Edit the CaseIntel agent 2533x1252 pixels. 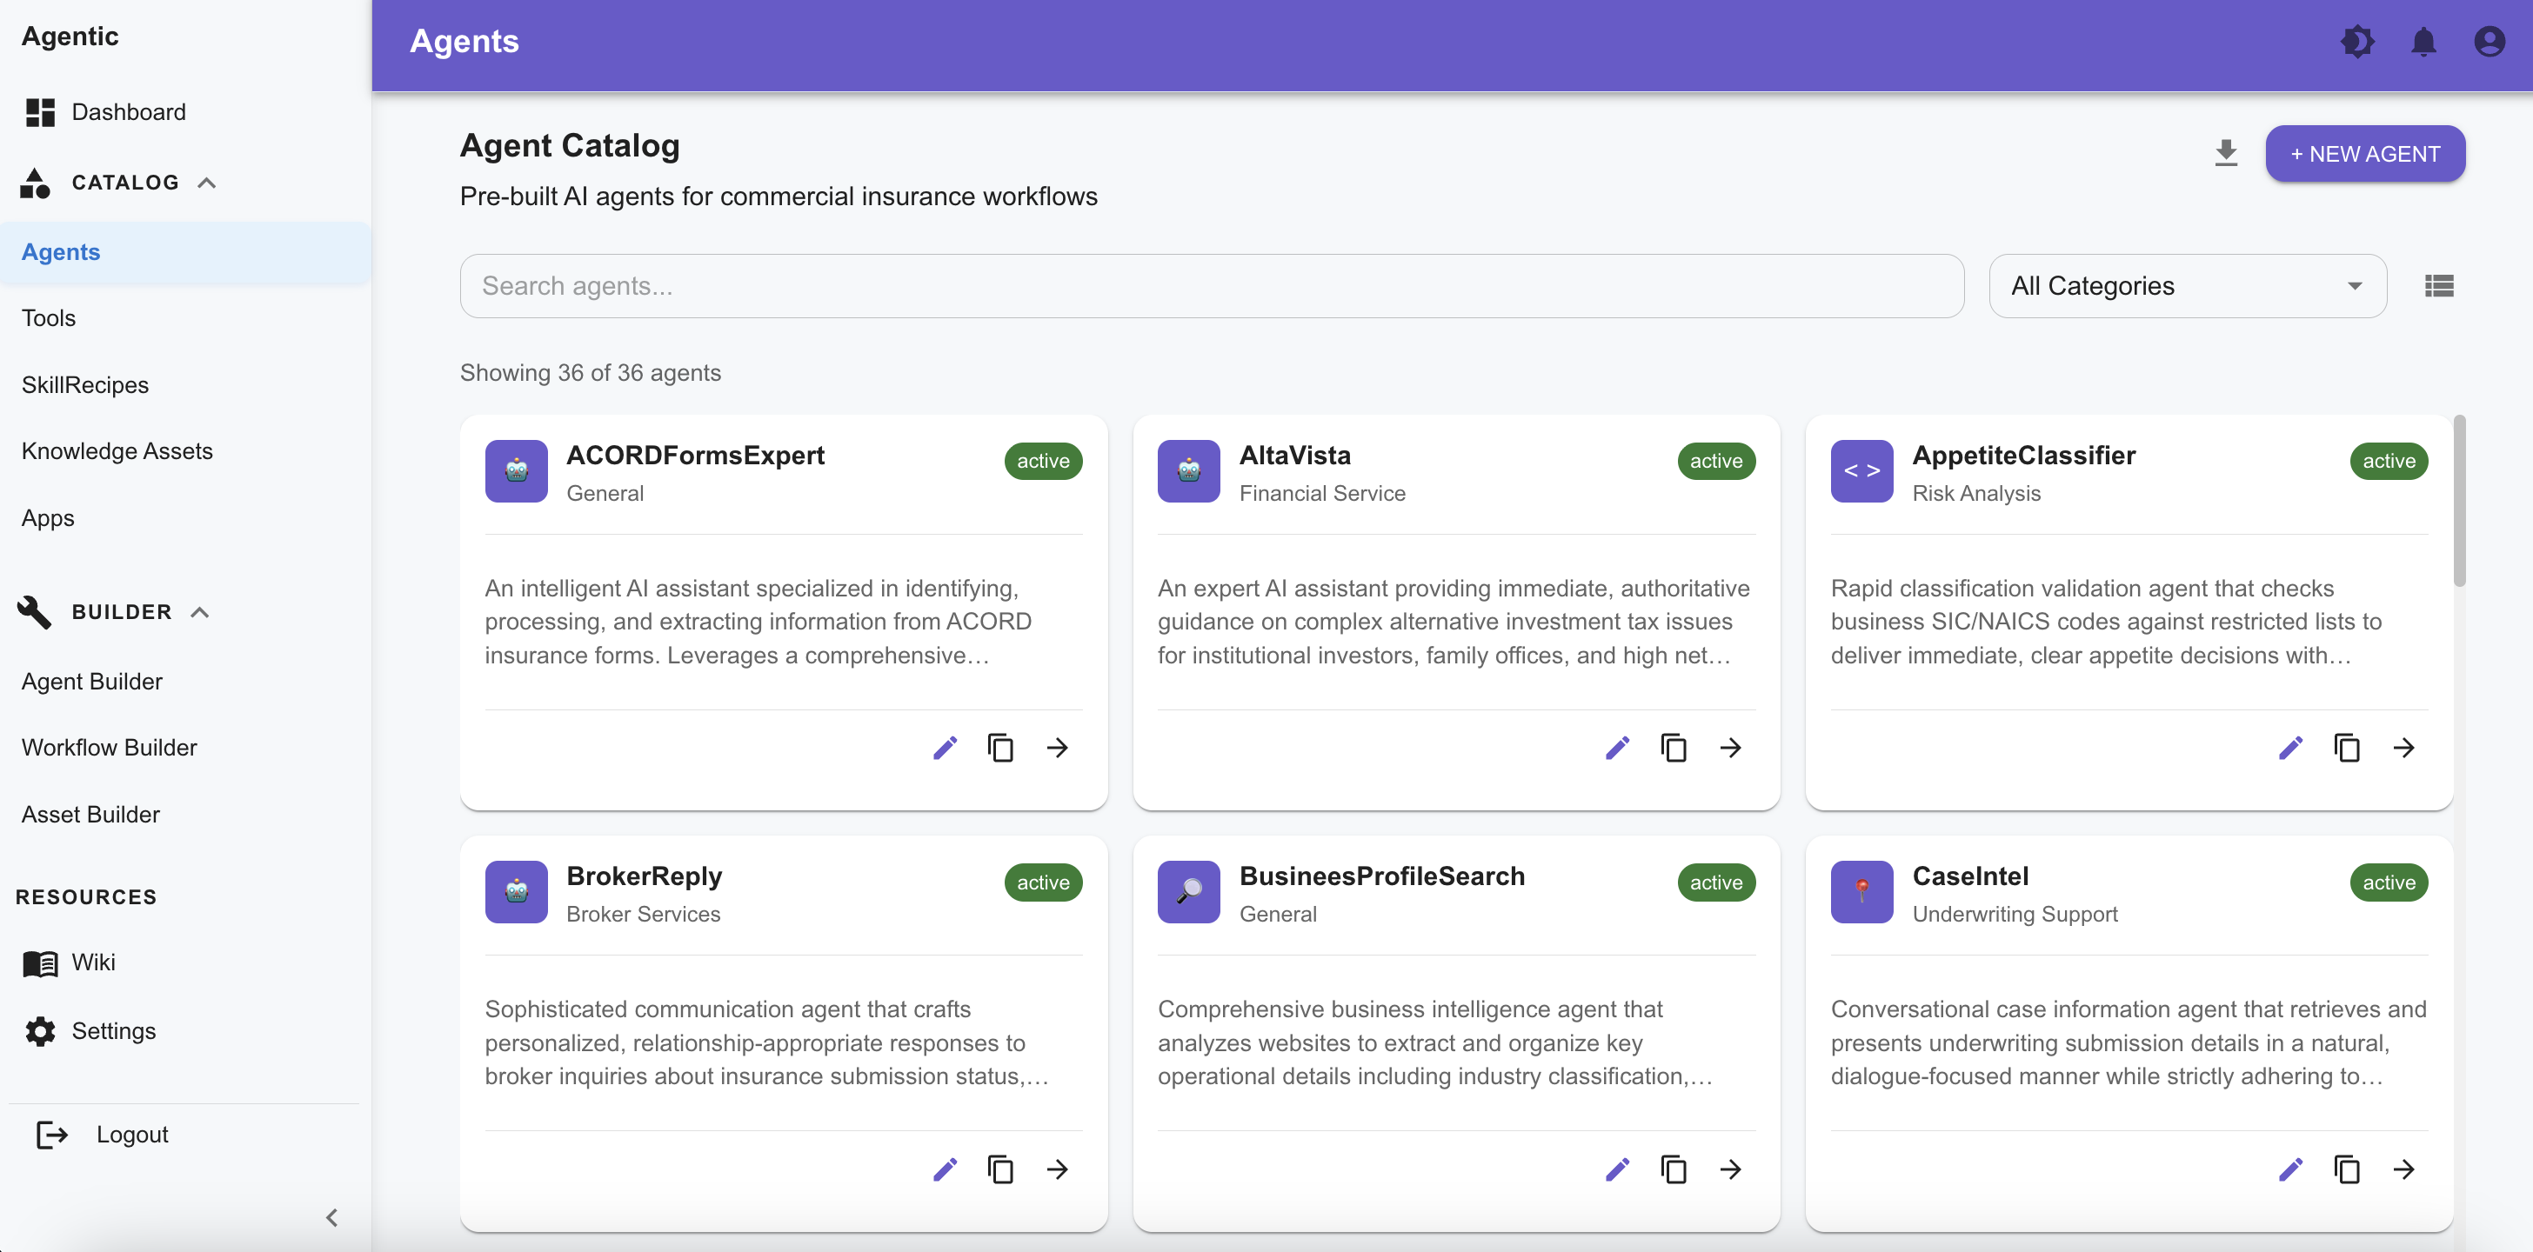(2290, 1169)
